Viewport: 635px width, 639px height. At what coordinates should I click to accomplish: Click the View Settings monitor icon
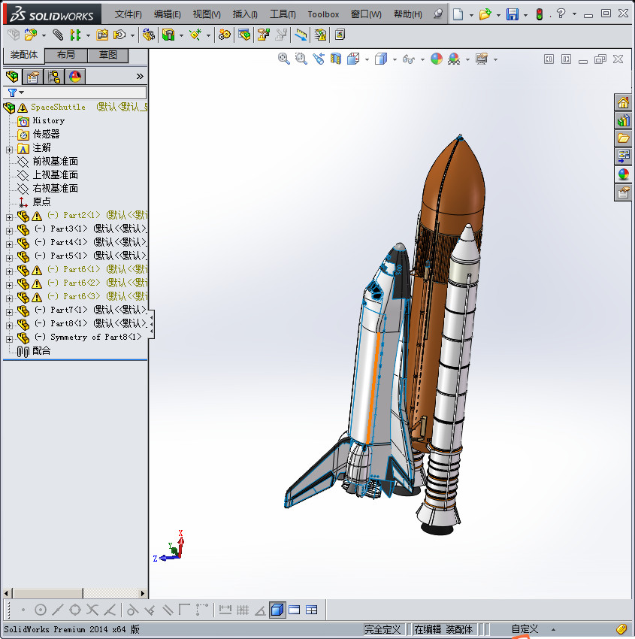(x=482, y=59)
